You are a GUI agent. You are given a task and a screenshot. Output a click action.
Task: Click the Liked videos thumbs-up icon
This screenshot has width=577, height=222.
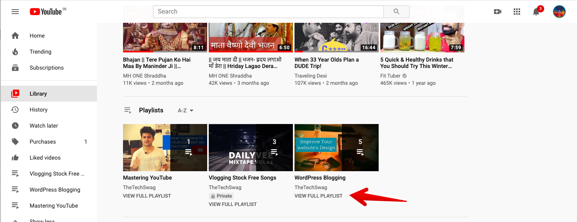click(x=15, y=158)
